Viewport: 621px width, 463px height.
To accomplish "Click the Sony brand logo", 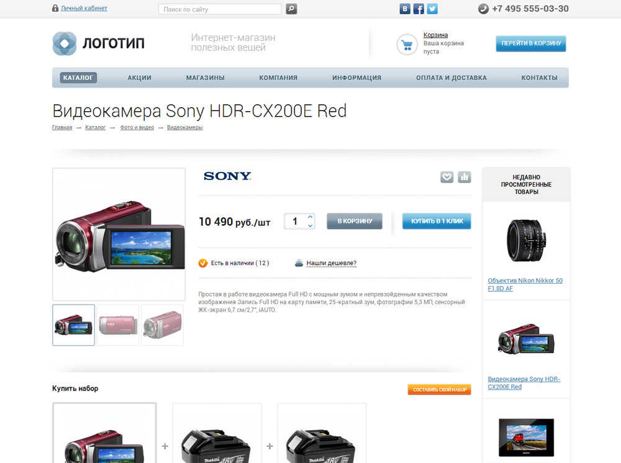I will tap(227, 176).
